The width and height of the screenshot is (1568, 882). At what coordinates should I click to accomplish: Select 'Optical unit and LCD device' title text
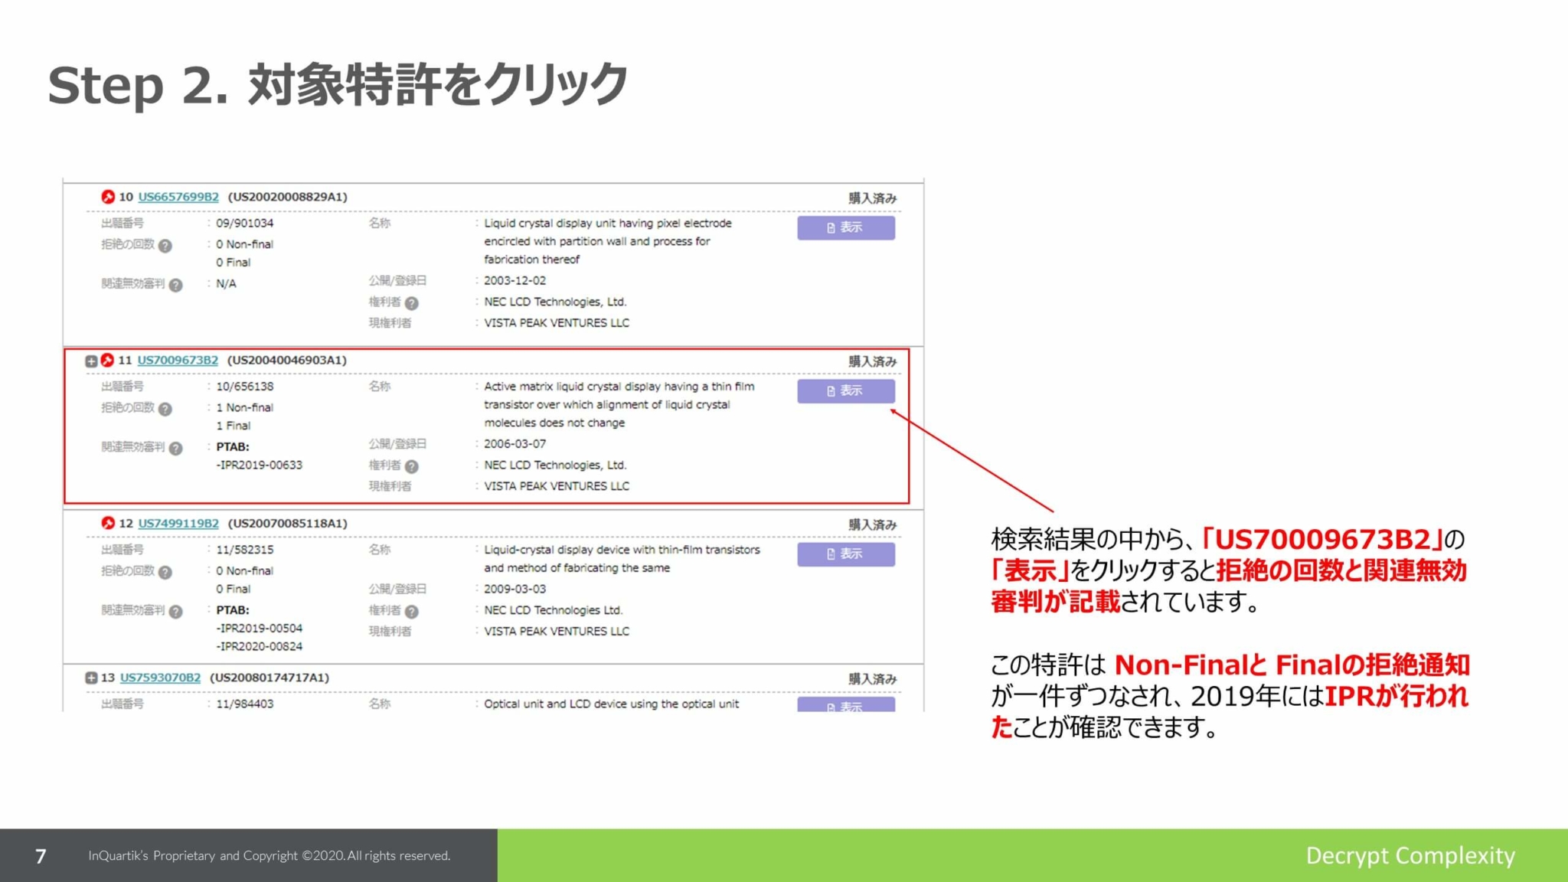(611, 704)
